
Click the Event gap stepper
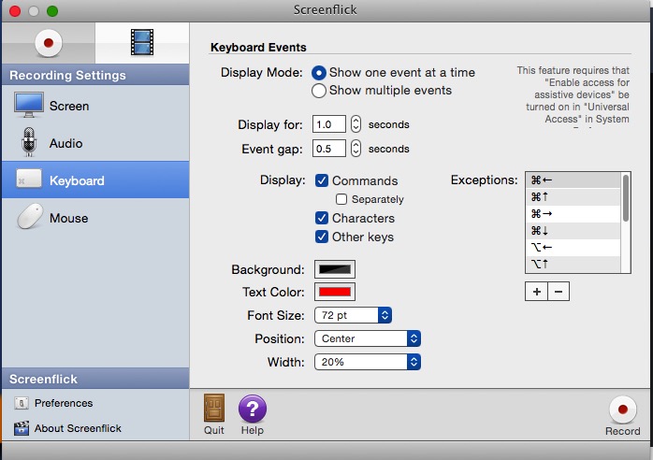(x=356, y=149)
